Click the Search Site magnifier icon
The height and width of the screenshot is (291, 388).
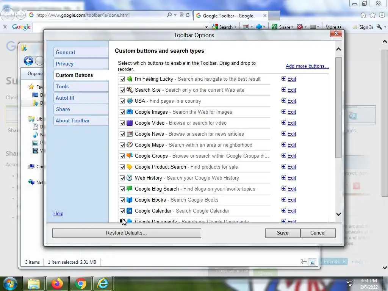tap(130, 90)
